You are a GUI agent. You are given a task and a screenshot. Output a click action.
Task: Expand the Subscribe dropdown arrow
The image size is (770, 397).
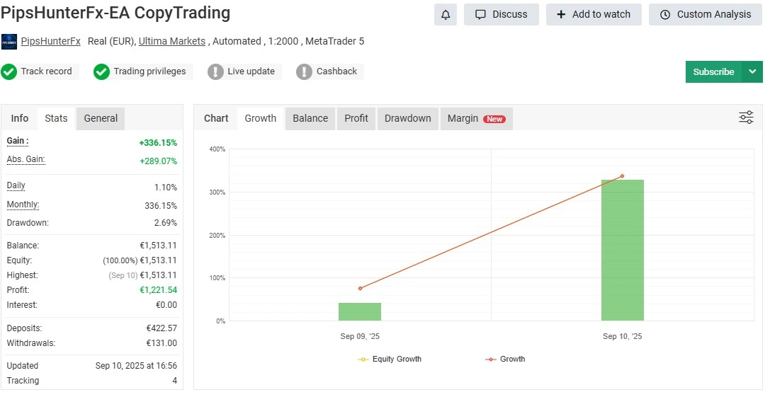(x=752, y=71)
